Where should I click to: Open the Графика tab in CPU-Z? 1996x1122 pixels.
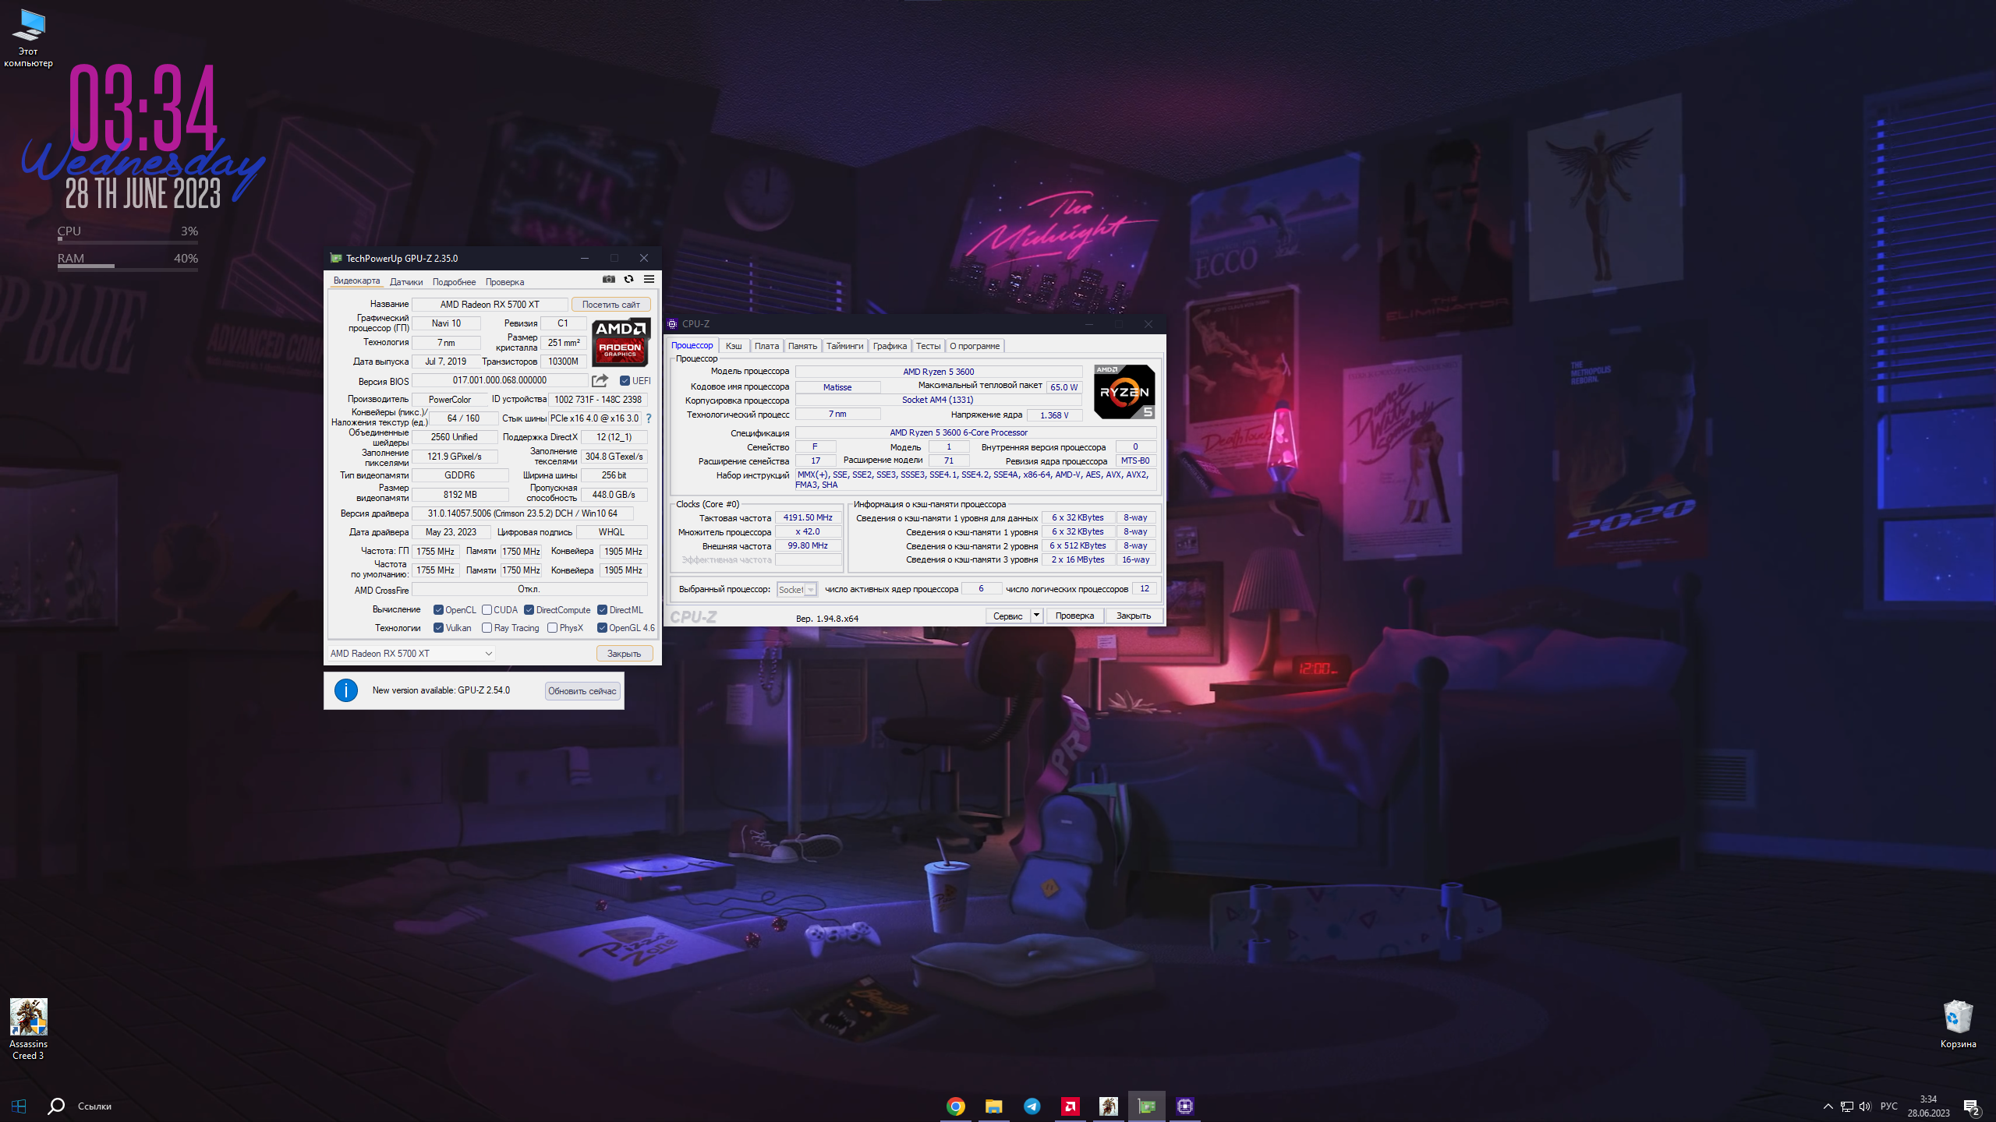click(x=890, y=346)
